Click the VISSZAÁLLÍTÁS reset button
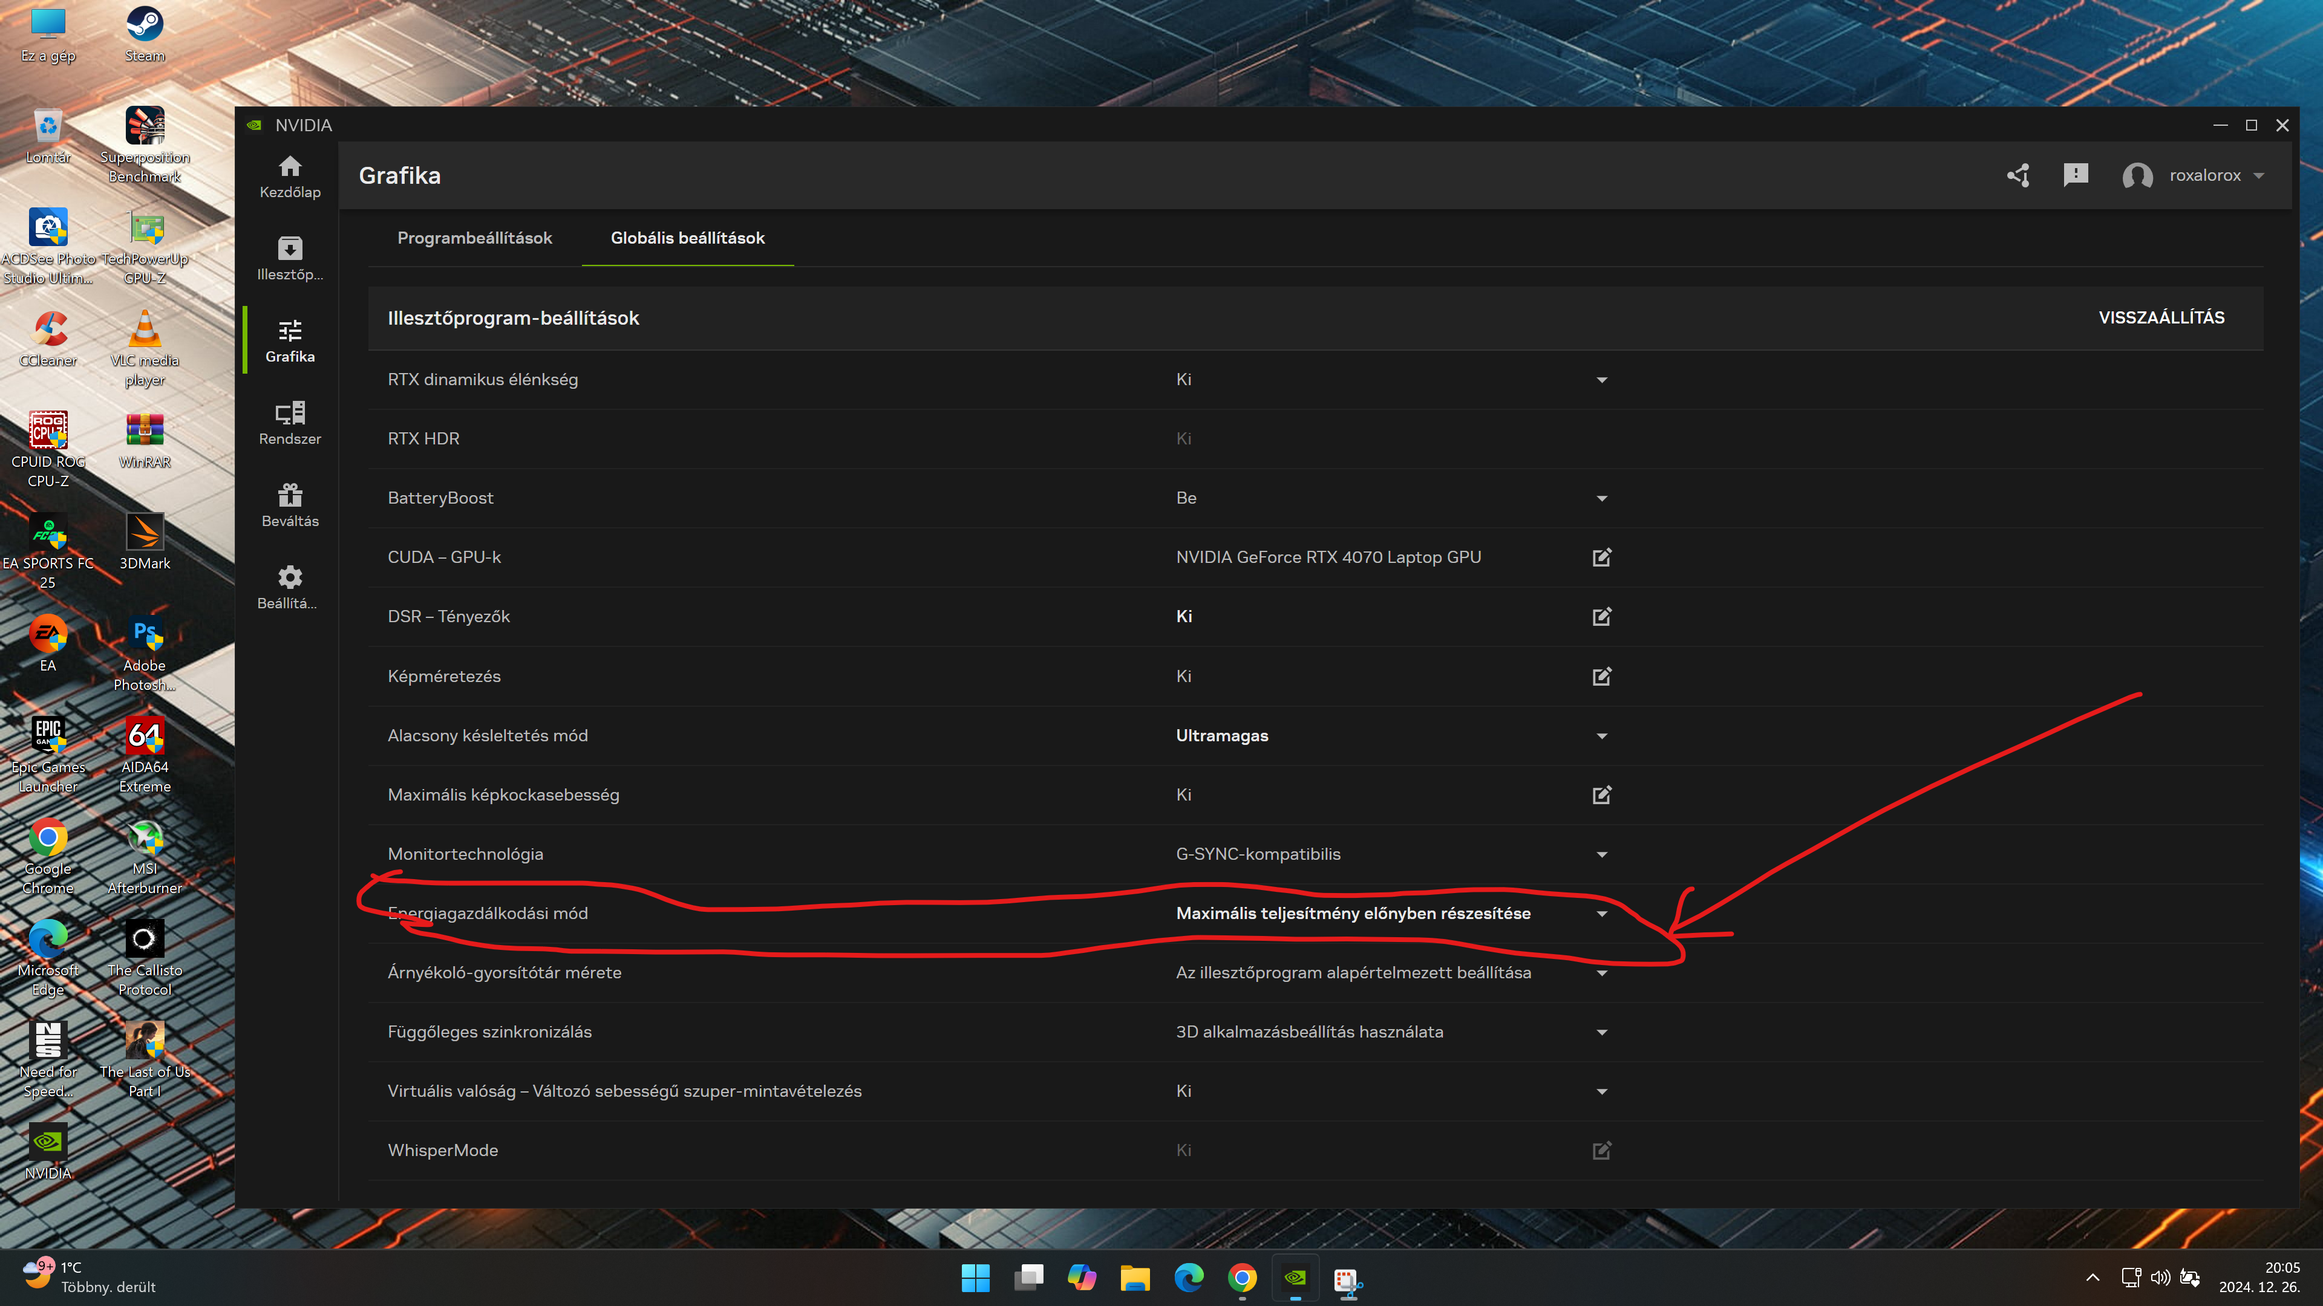This screenshot has width=2323, height=1306. click(2161, 317)
